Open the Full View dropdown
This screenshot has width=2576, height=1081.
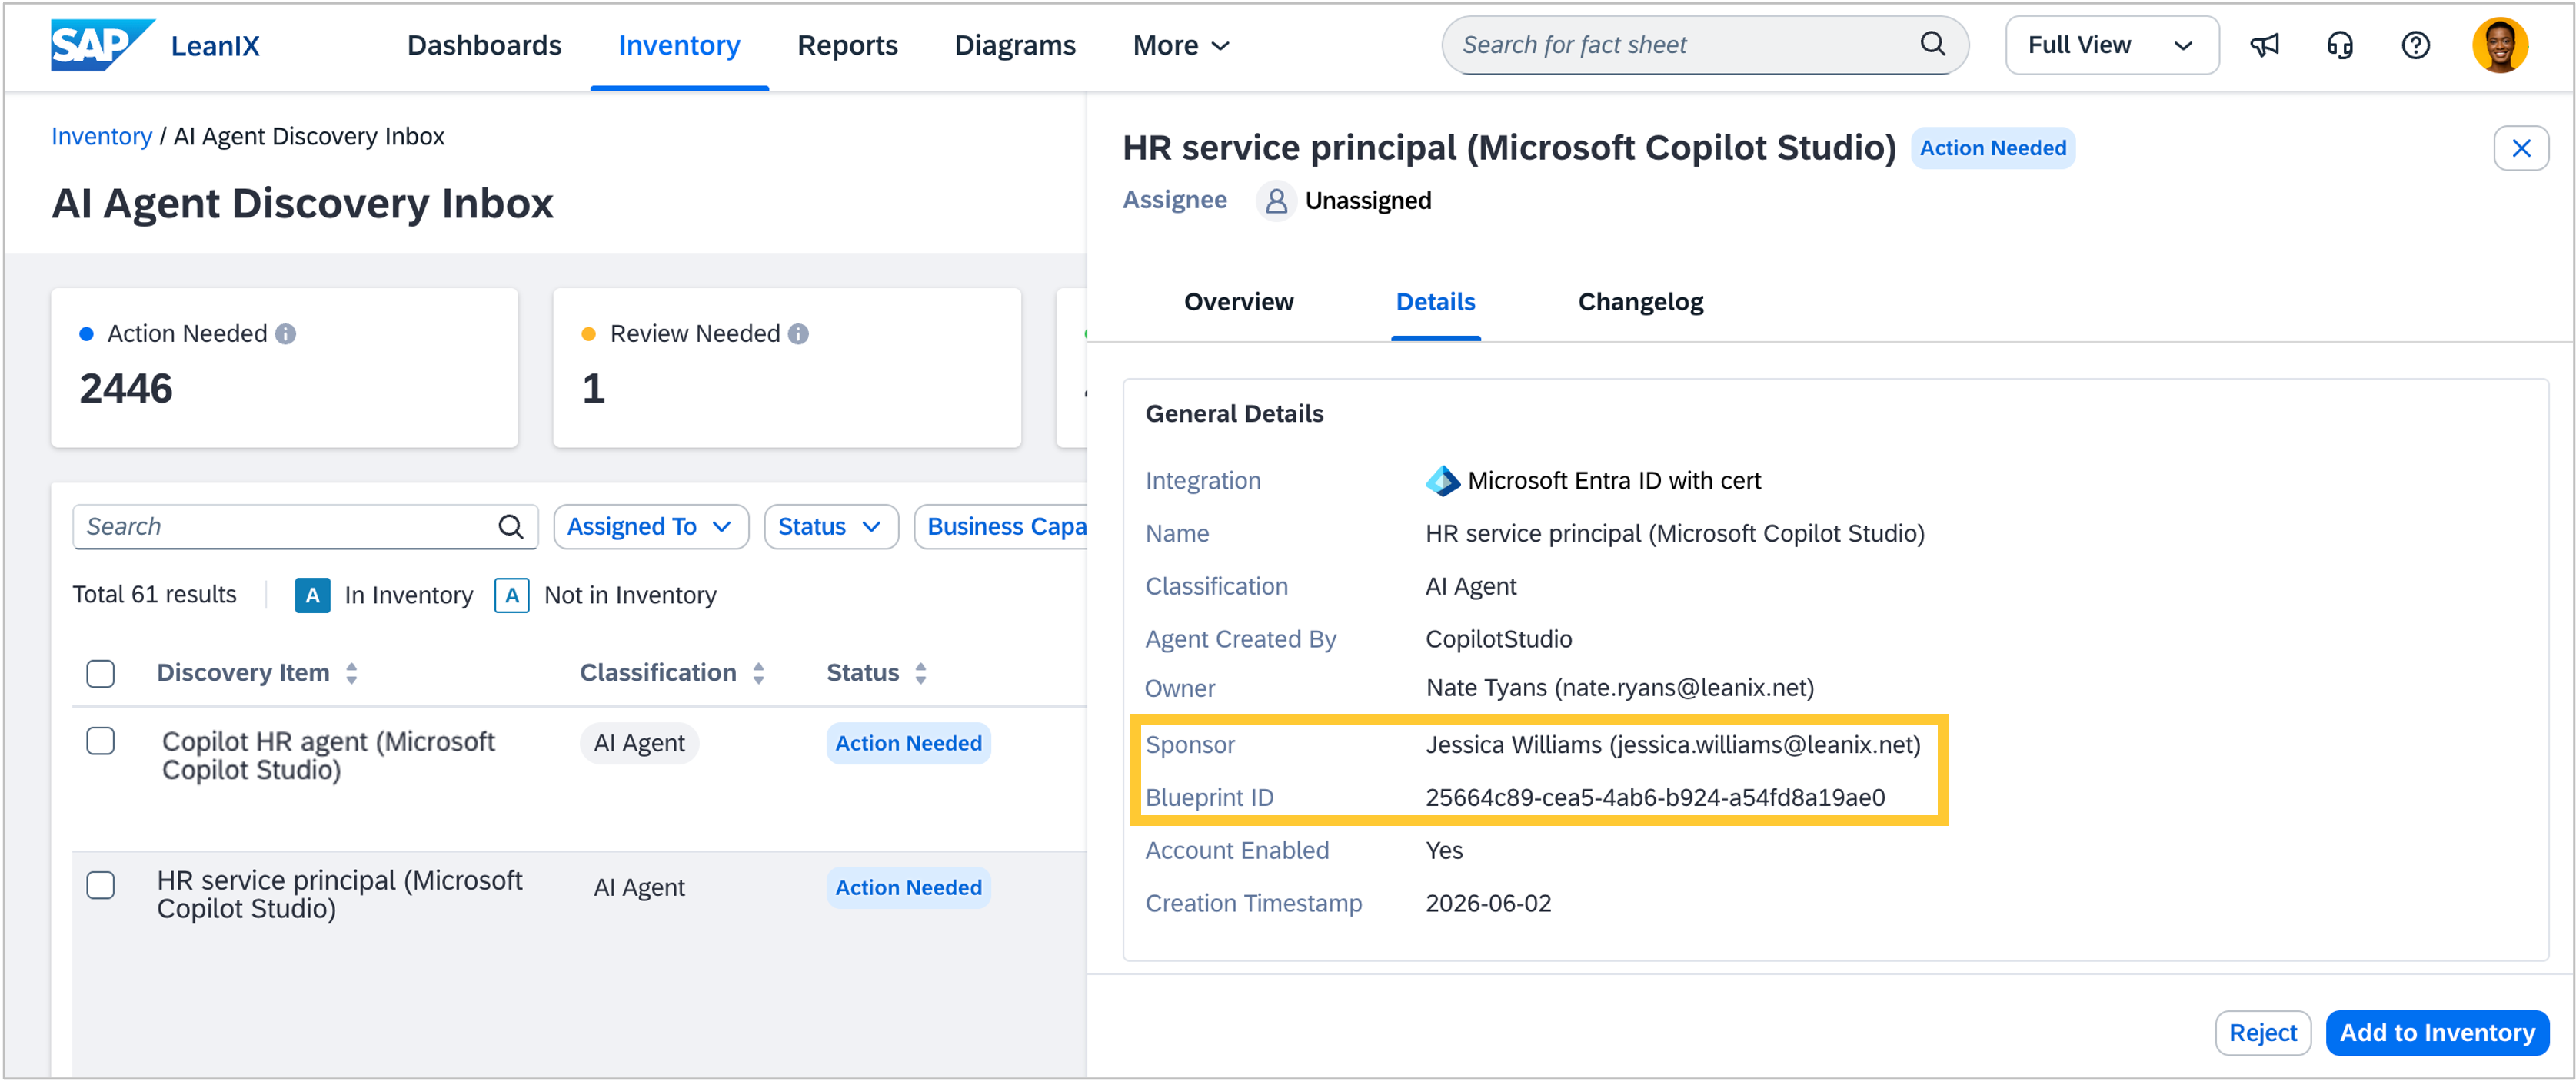click(2112, 45)
